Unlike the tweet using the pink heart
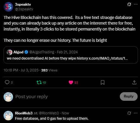The width and height of the screenshot is (140, 123). click(x=71, y=82)
